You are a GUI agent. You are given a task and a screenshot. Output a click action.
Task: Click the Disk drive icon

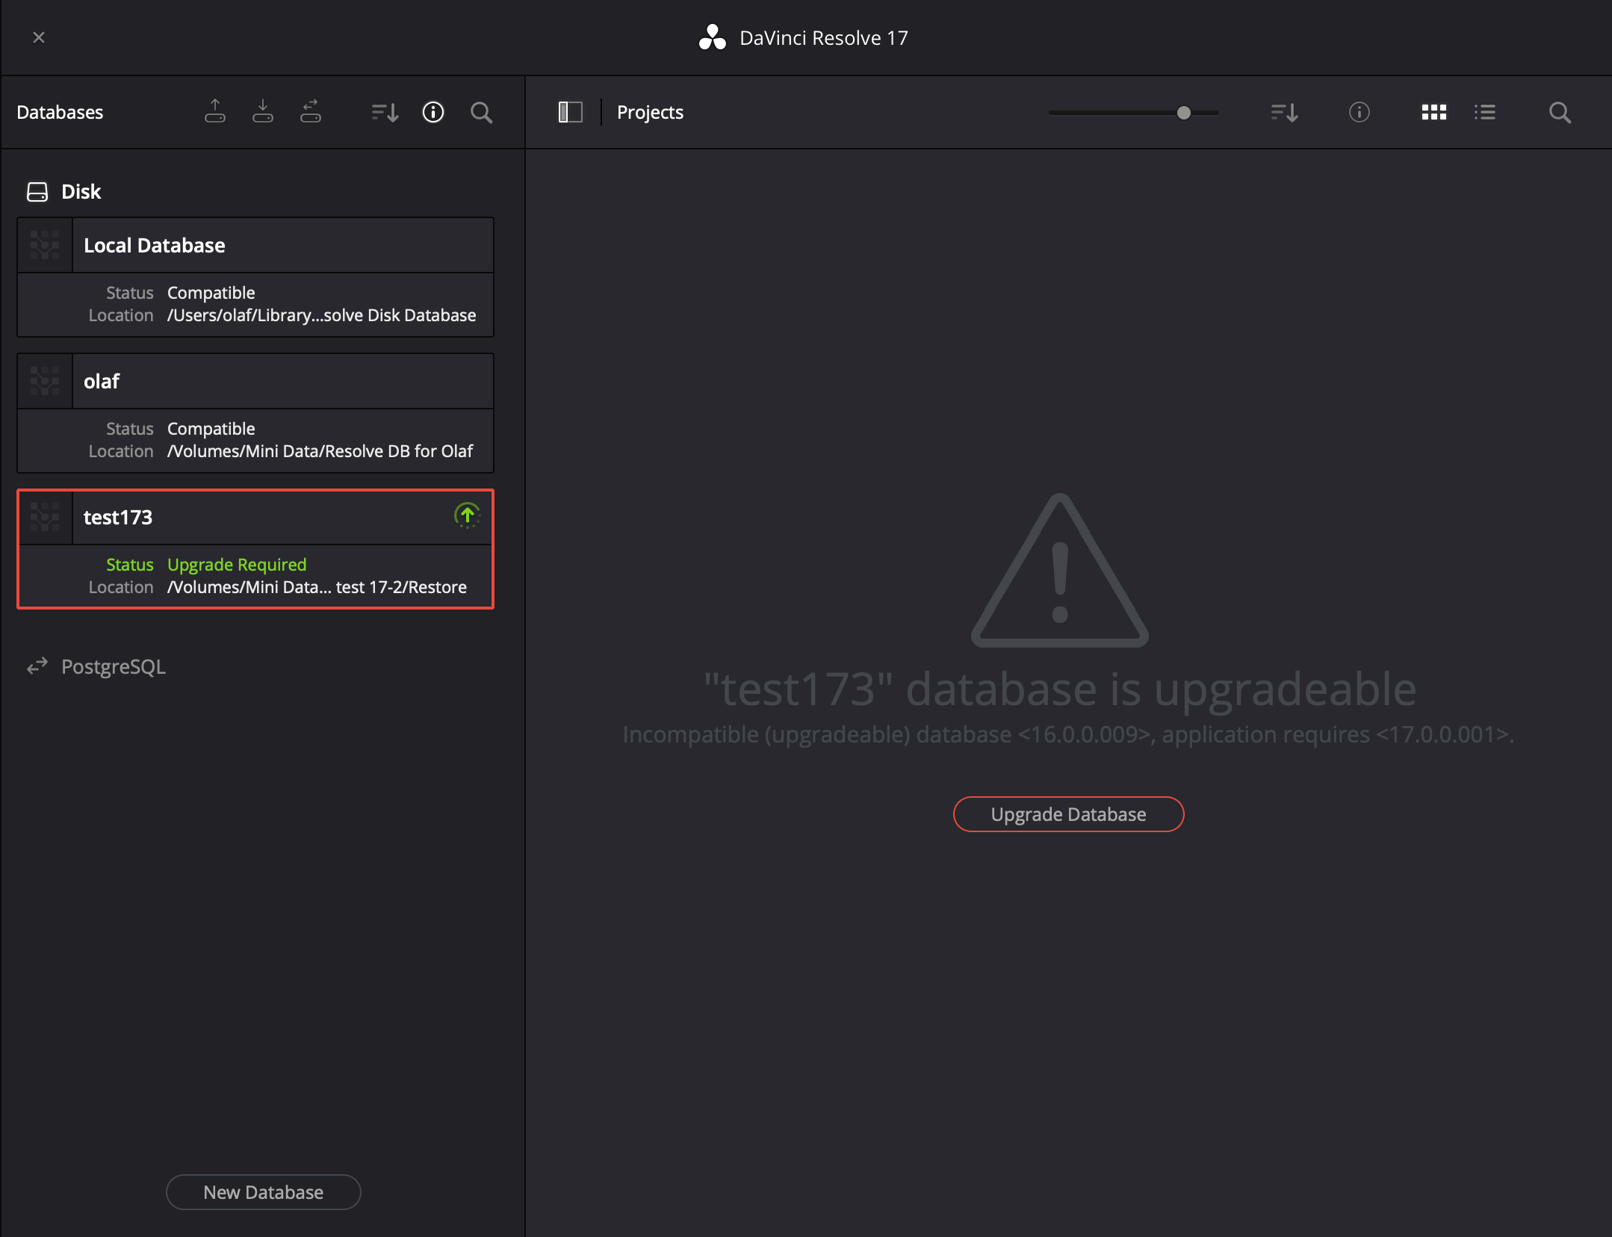37,192
